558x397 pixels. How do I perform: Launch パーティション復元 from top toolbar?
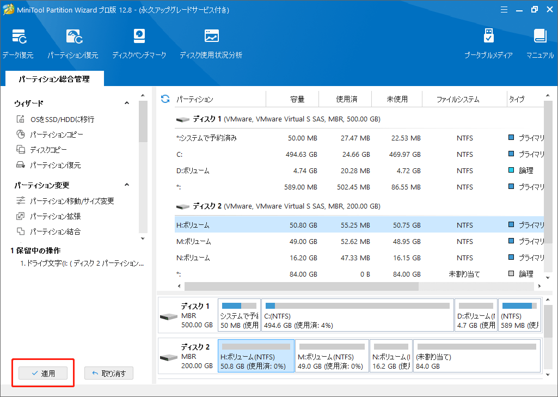73,44
